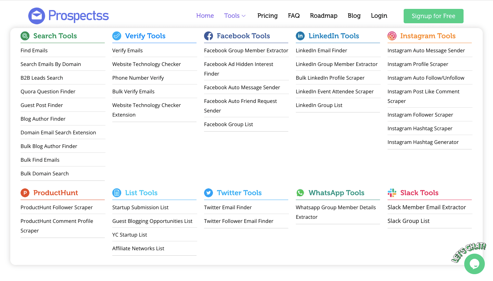Open Facebook Ad Hidden Interest Finder
Screen dimensions: 493x281
coord(239,69)
